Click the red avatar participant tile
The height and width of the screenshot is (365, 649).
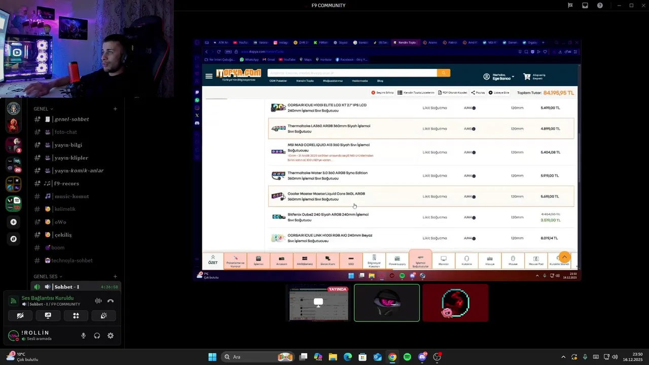coord(455,303)
